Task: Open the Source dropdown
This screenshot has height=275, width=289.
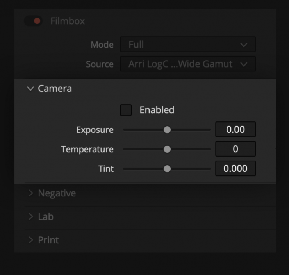Action: (187, 64)
